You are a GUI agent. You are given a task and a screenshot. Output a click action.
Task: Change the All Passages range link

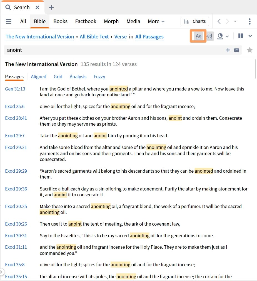point(149,36)
